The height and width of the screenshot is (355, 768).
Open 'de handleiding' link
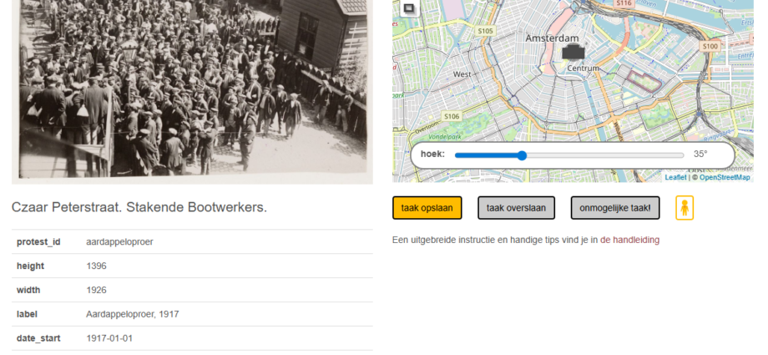(x=629, y=241)
